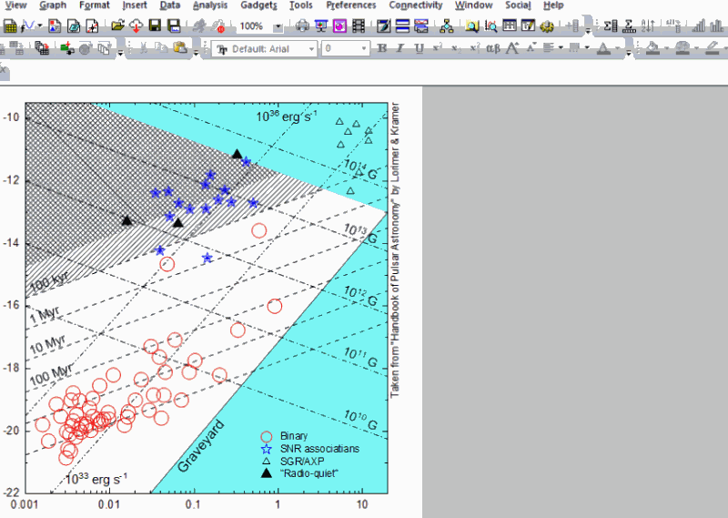Click the Print icon in toolbar
This screenshot has width=728, height=518.
(301, 26)
